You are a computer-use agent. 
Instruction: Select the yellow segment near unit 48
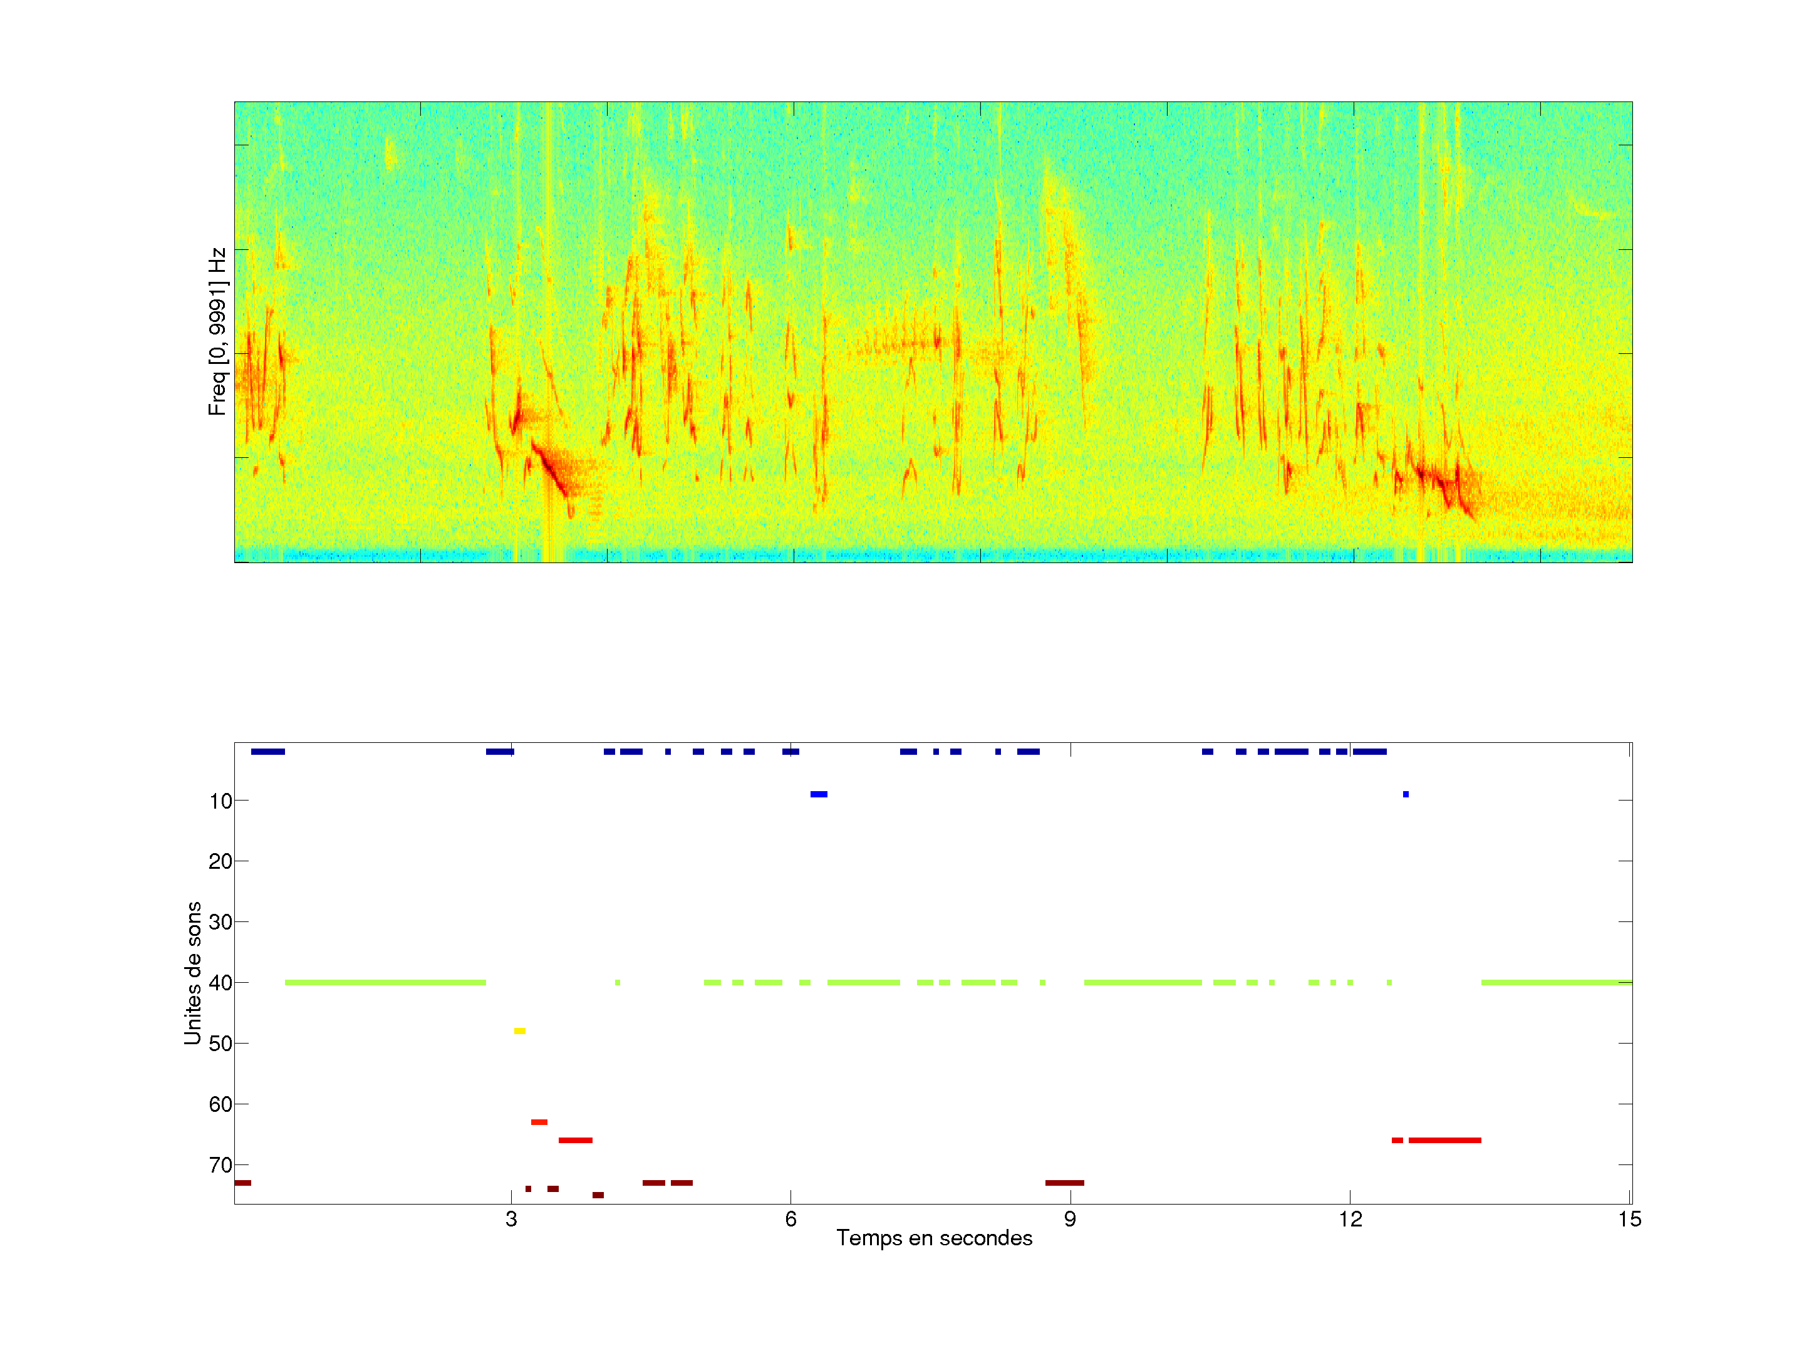[x=519, y=1031]
